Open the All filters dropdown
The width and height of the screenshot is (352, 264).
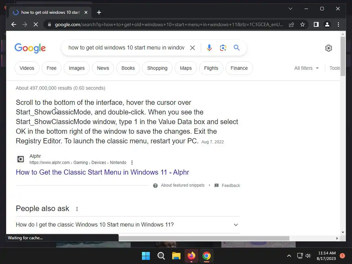click(306, 68)
